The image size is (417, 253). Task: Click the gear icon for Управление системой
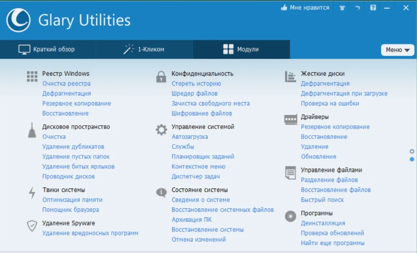click(162, 130)
